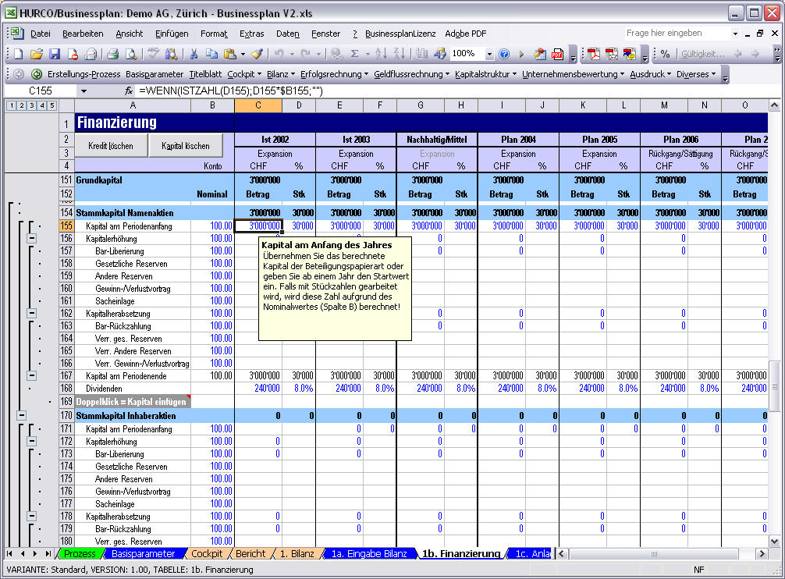
Task: Click Titelblatt in the toolbar
Action: (x=205, y=74)
